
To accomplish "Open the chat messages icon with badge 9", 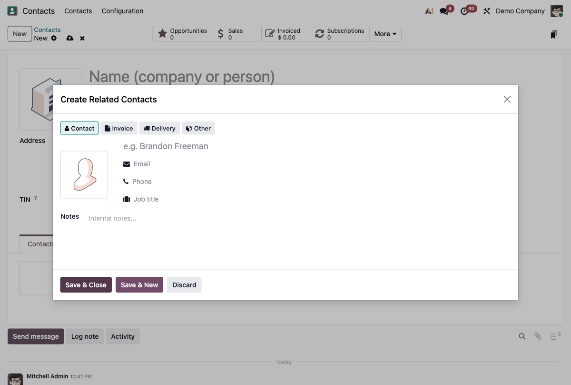I will 444,11.
